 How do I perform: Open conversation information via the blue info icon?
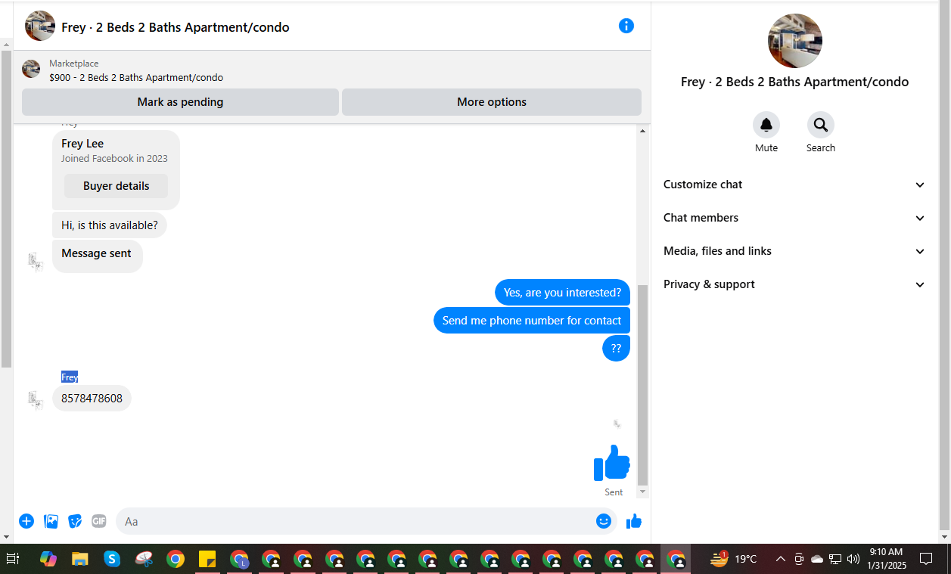[x=626, y=26]
